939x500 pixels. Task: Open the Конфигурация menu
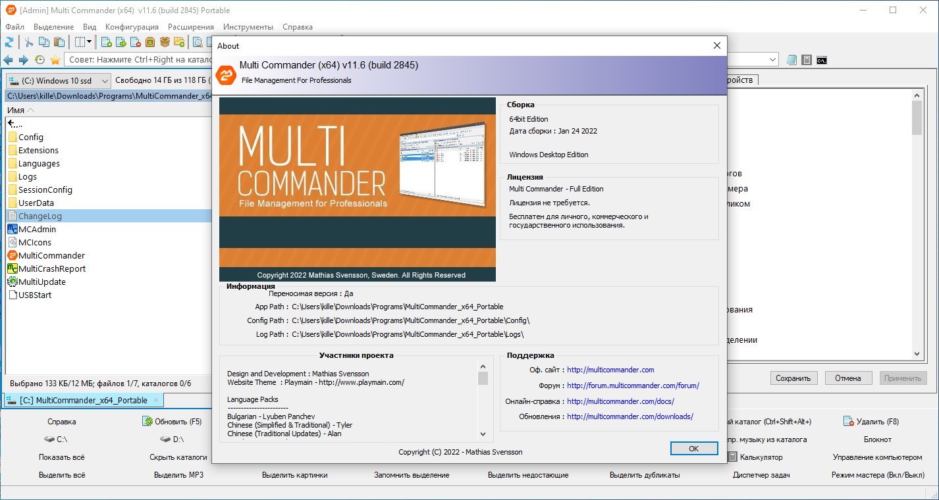(x=132, y=27)
